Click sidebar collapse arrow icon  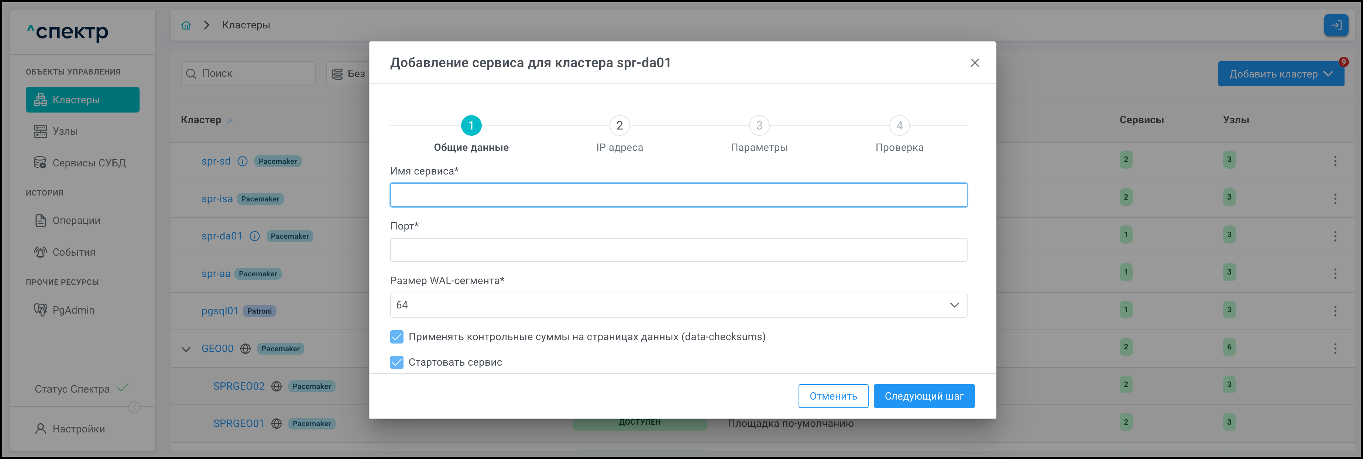(134, 407)
